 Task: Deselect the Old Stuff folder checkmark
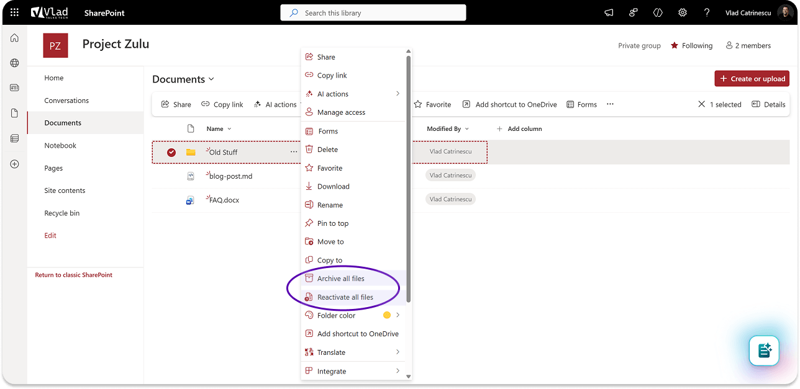coord(171,153)
